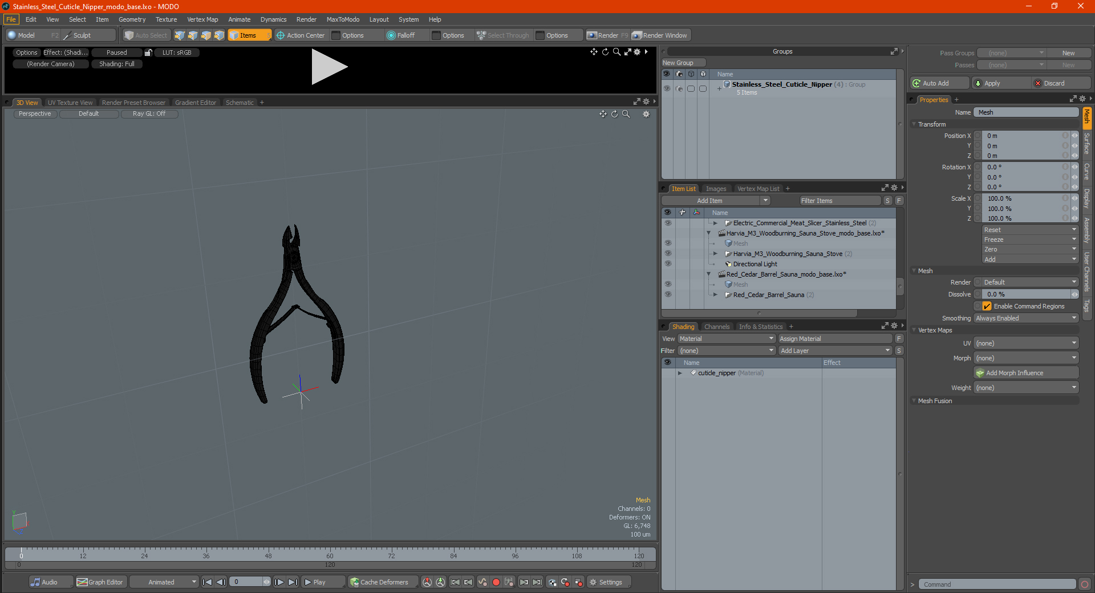
Task: Switch to Items selection mode
Action: [249, 35]
